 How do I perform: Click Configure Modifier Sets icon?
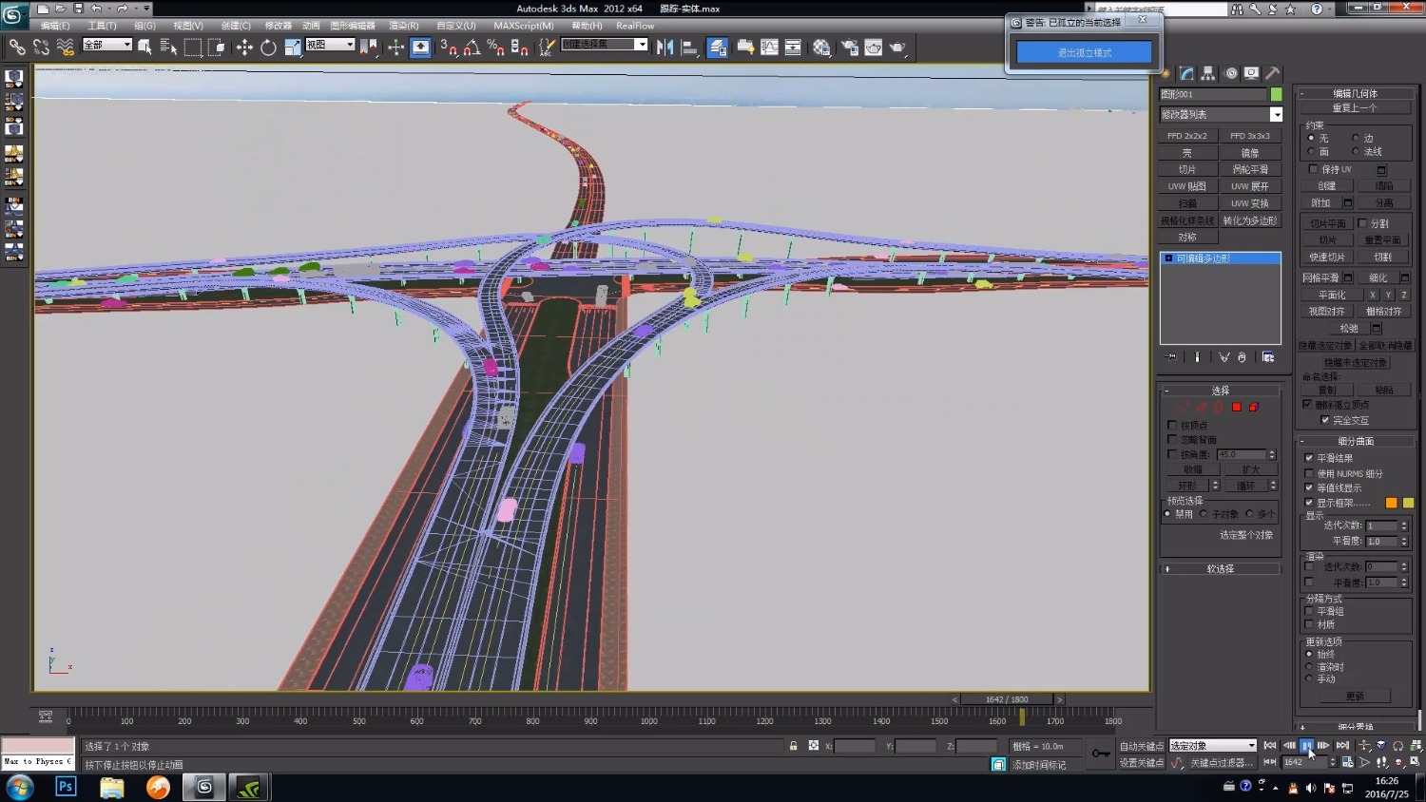(x=1268, y=357)
